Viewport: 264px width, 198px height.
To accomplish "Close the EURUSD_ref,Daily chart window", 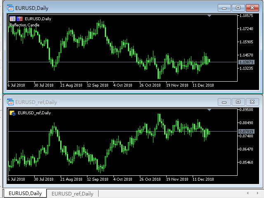I will [x=252, y=101].
